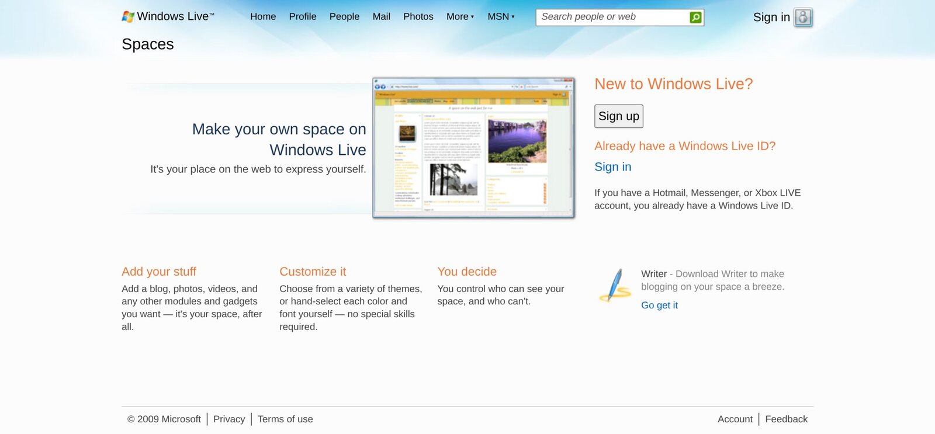Click the Add your stuff heading

tap(159, 272)
